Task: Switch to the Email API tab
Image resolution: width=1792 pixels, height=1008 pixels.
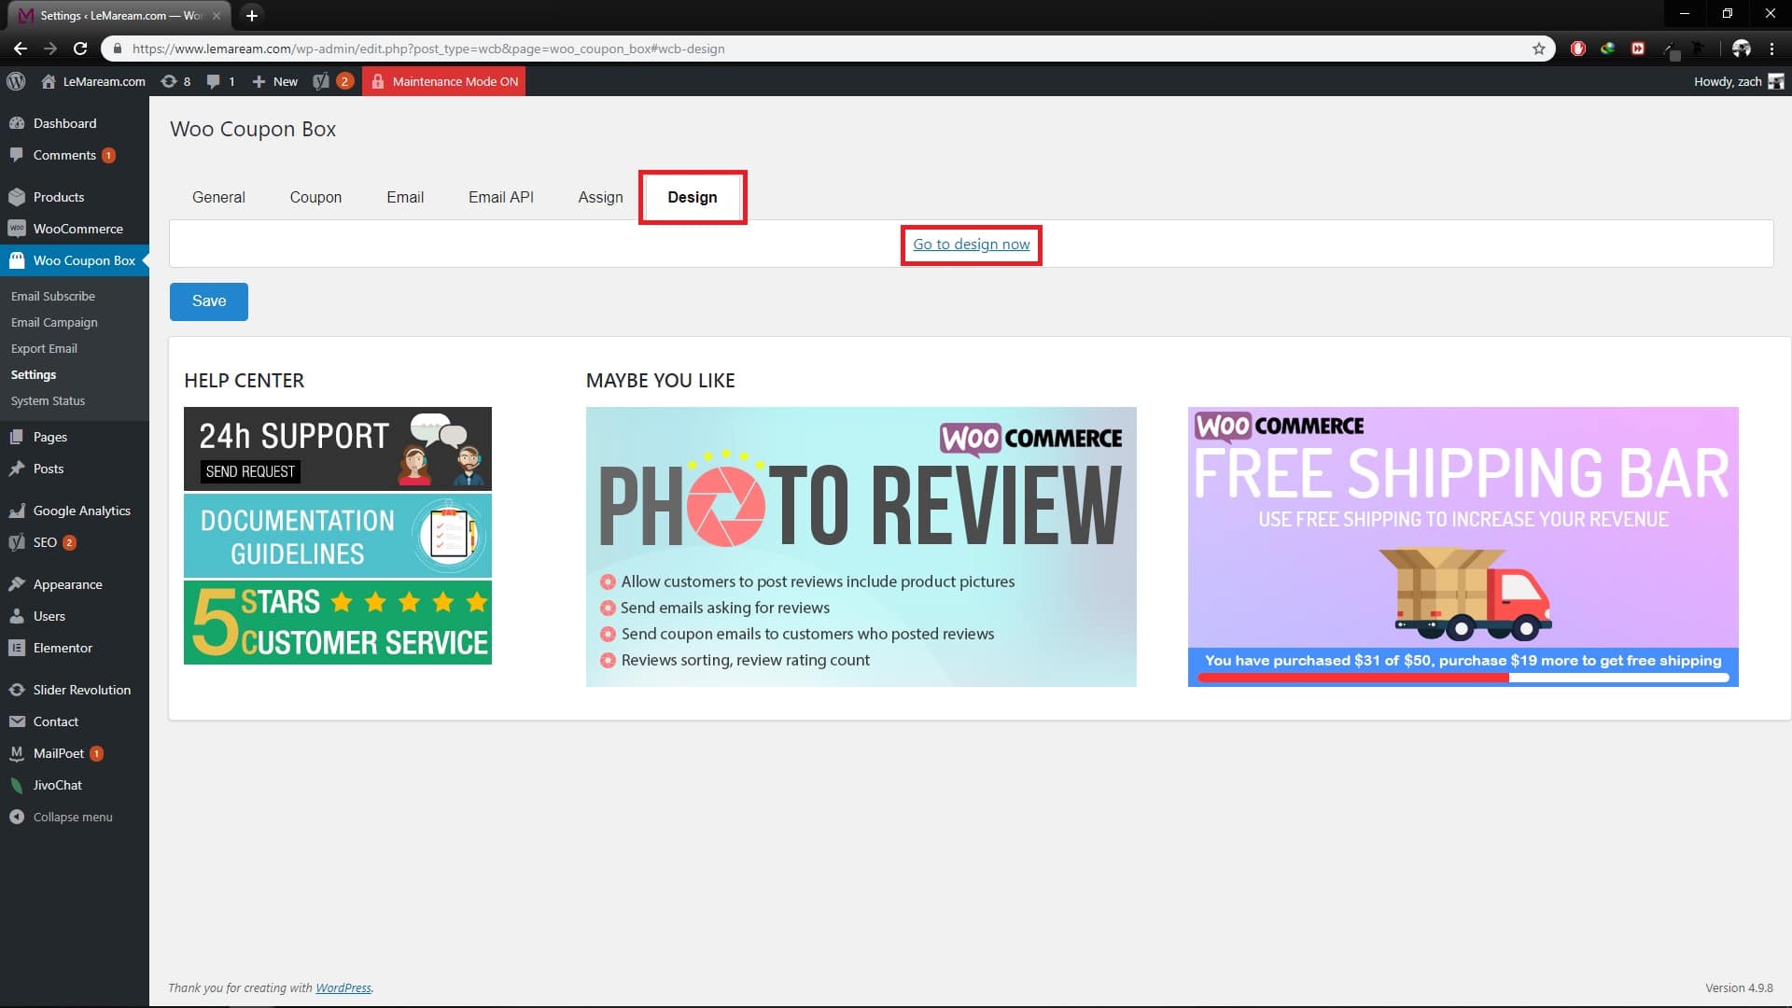Action: point(501,197)
